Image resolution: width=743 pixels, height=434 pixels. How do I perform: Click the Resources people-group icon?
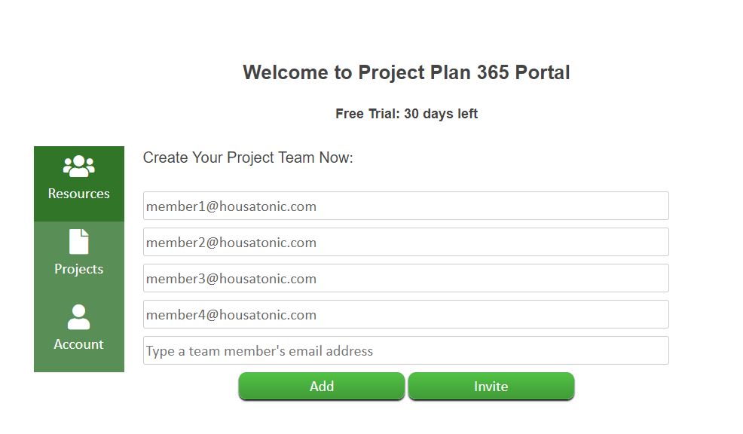tap(78, 167)
